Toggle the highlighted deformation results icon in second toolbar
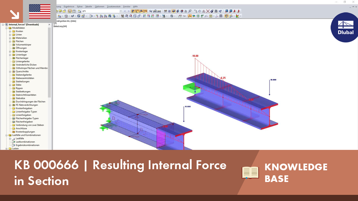358x201 pixels. [190, 16]
